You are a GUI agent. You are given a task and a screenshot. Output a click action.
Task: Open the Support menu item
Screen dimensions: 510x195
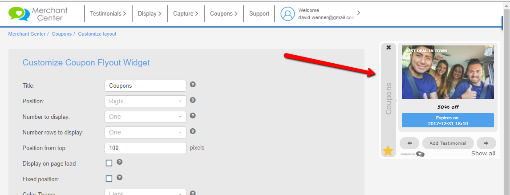coord(259,14)
